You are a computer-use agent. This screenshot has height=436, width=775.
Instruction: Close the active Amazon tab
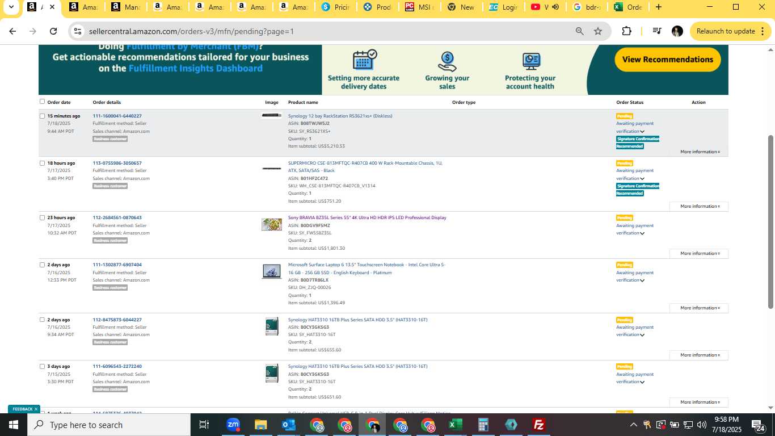point(52,7)
